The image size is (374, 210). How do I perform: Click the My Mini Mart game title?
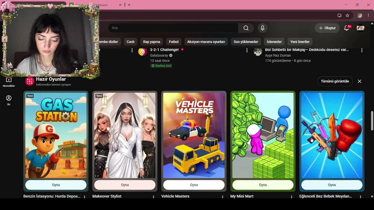tap(242, 196)
